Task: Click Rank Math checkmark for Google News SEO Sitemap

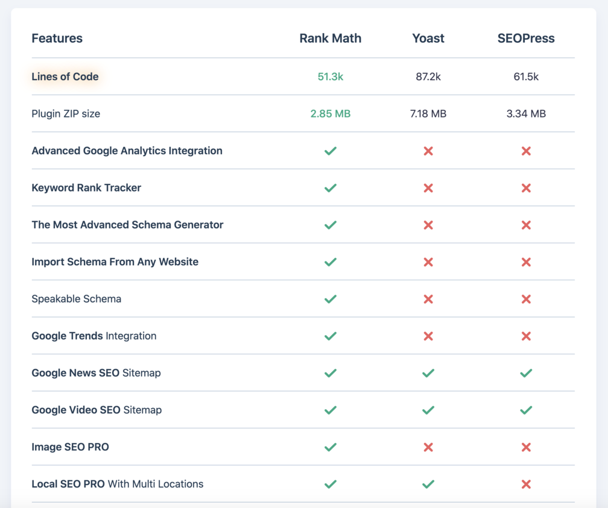Action: (331, 373)
